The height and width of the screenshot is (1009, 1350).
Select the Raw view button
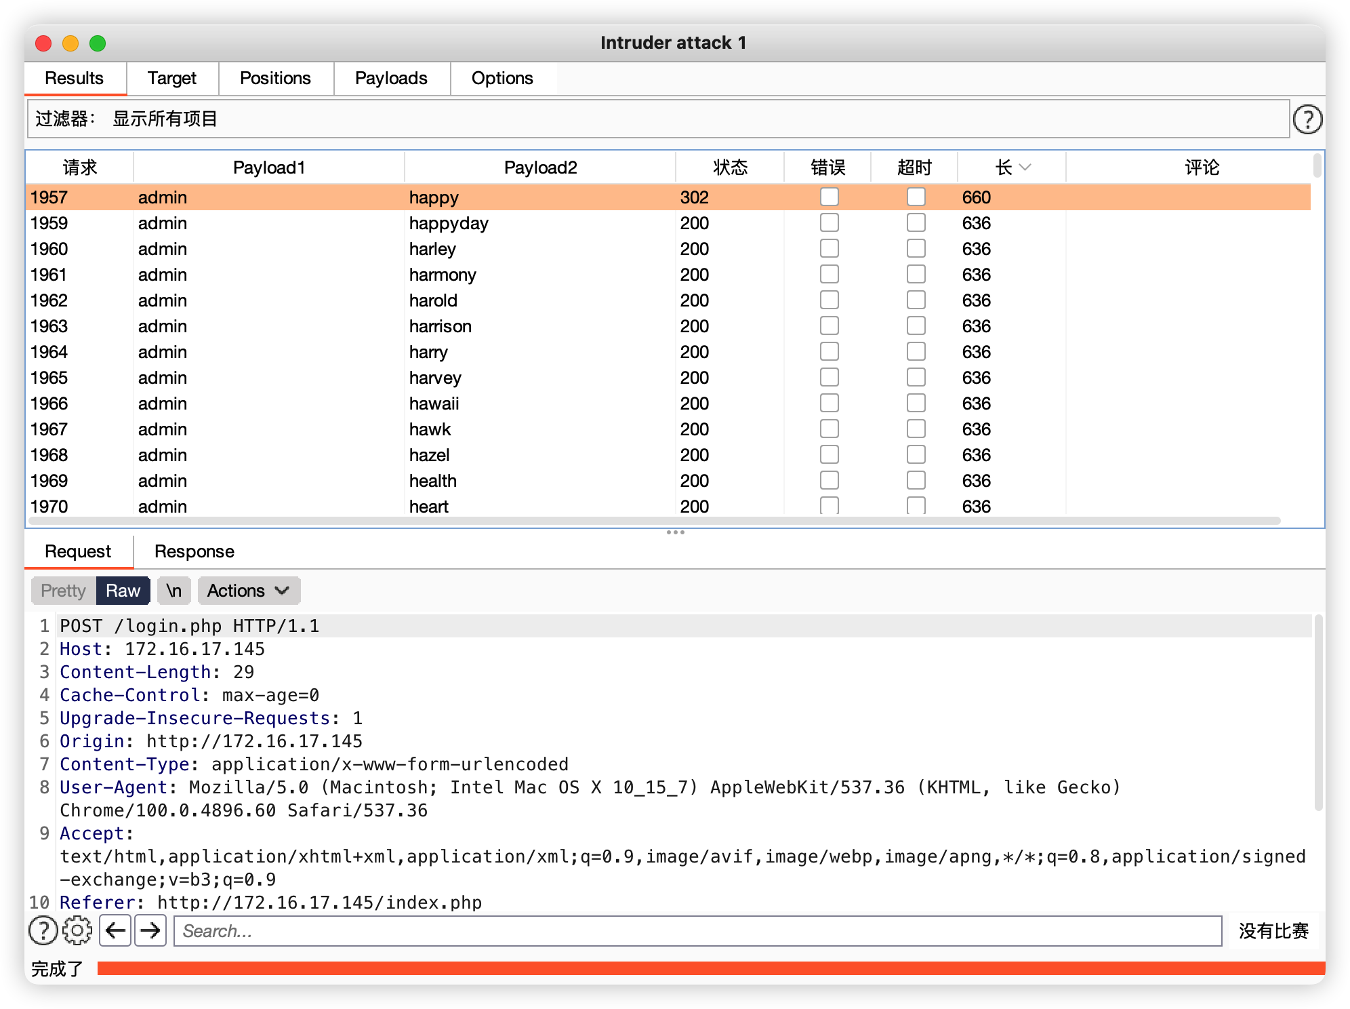tap(123, 591)
